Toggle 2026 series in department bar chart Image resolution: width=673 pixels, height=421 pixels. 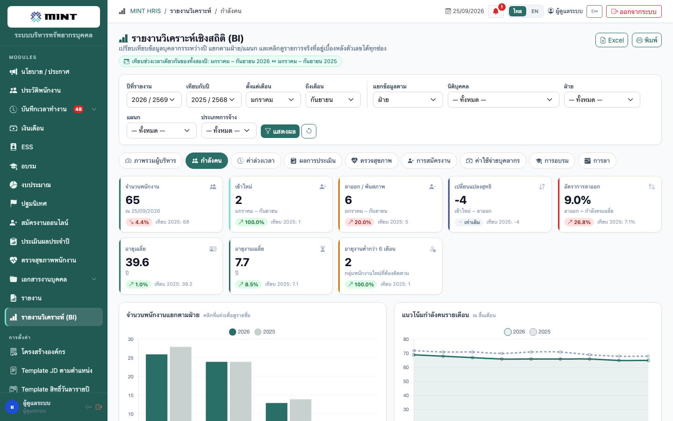(x=239, y=332)
